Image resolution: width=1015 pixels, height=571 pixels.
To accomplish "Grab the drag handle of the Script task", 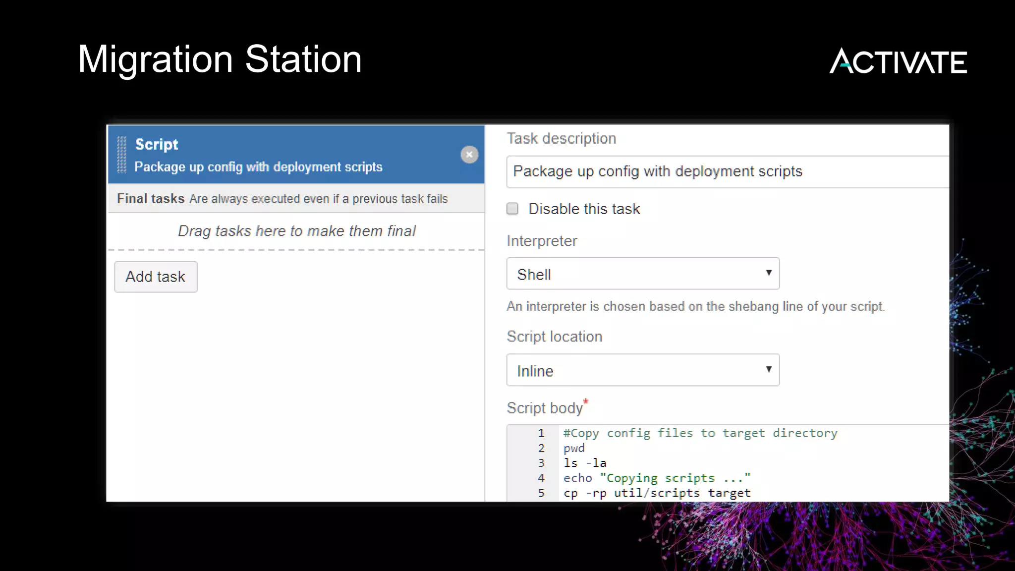I will 121,155.
